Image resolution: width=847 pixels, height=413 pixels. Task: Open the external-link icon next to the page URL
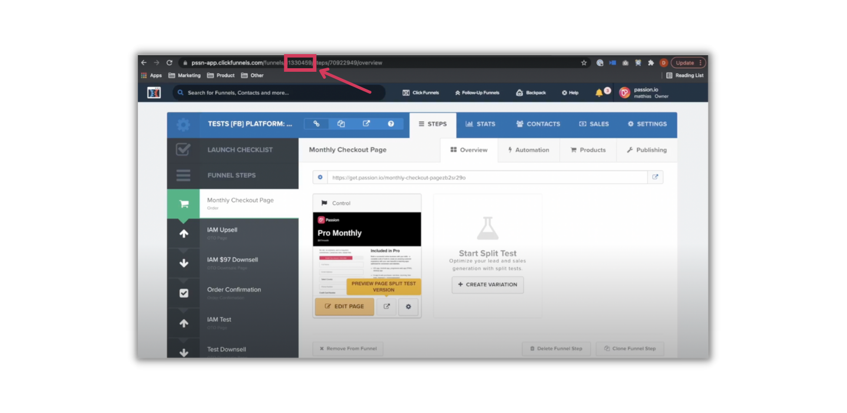click(x=655, y=176)
